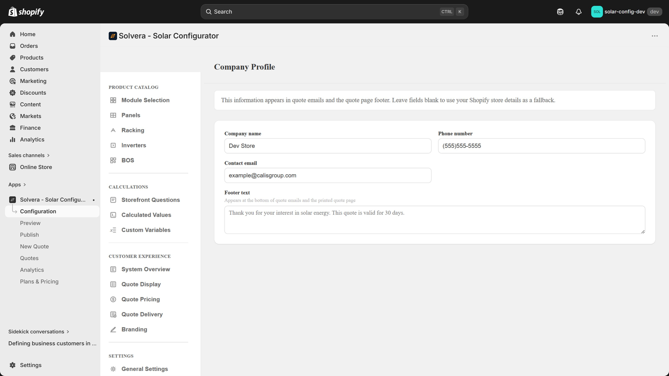Click the Company name field
Image resolution: width=669 pixels, height=376 pixels.
click(328, 146)
